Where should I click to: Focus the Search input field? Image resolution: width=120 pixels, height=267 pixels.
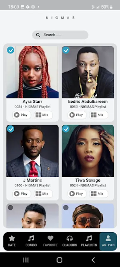(x=60, y=35)
